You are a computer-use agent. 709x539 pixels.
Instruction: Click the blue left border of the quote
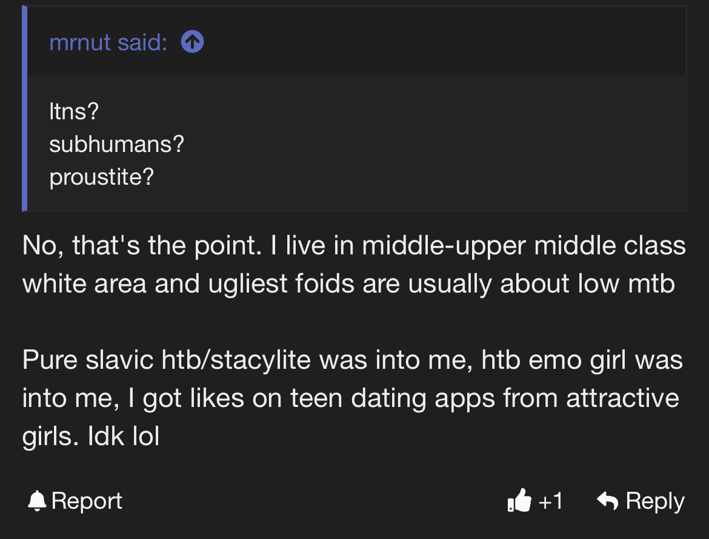tap(25, 109)
